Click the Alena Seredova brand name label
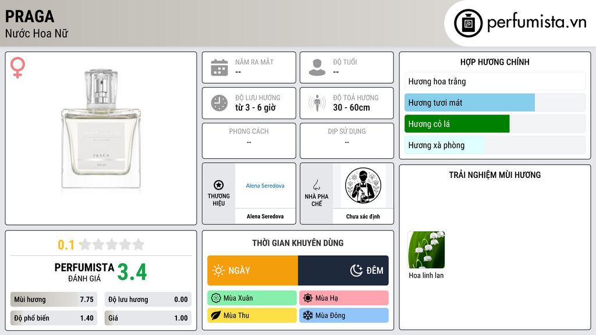The image size is (596, 335). 265,216
